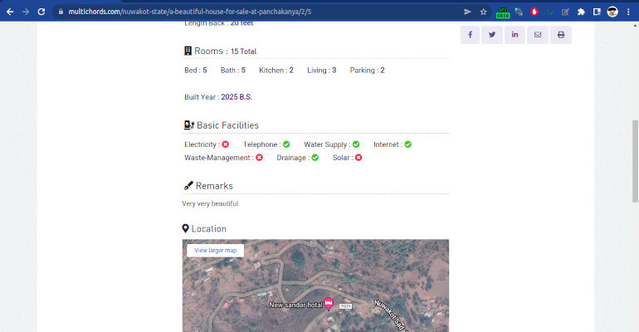Click the page vertical scrollbar thumb
Viewport: 639px width, 332px height.
(x=635, y=161)
